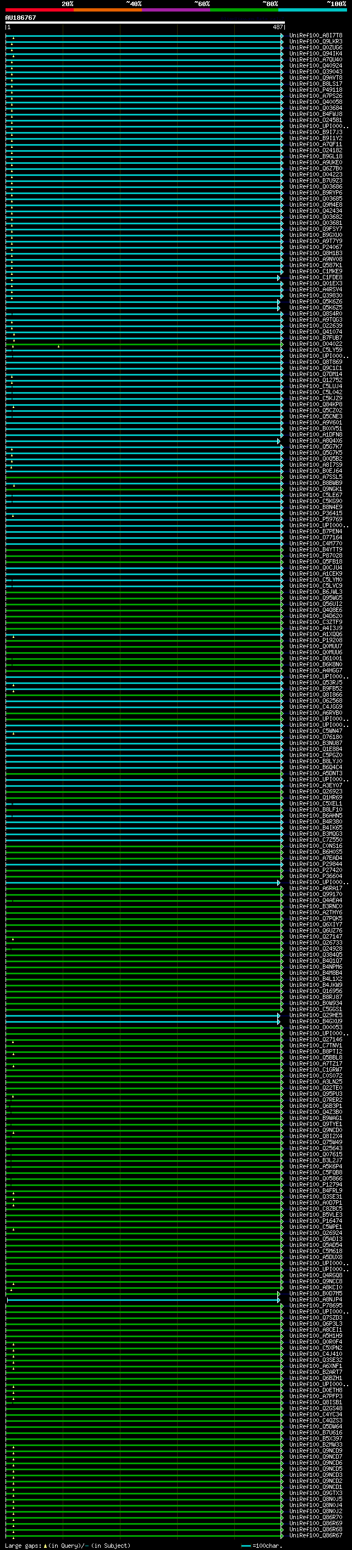Click the cyan line sample beside =100char.
The width and height of the screenshot is (352, 1550).
pyautogui.click(x=245, y=1545)
